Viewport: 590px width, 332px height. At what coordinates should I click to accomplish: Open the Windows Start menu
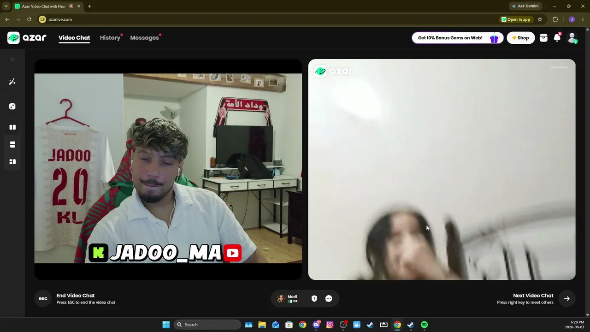point(166,325)
